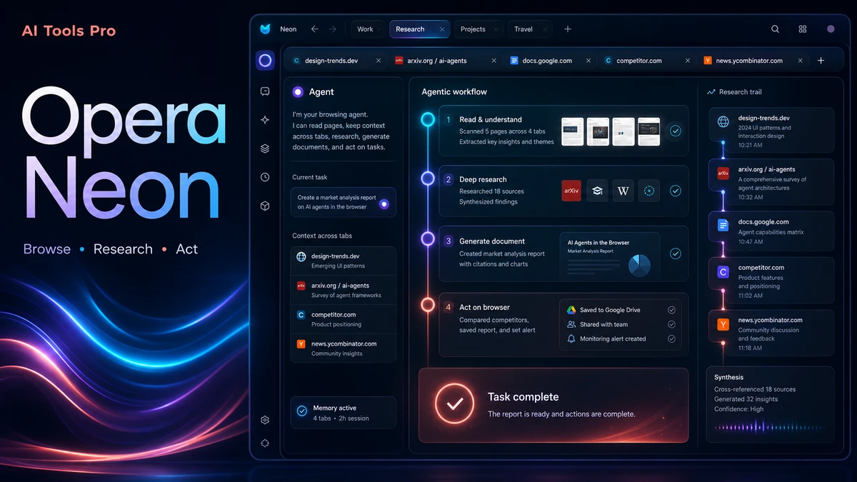857x482 pixels.
Task: Open the AI Agents in the Browser report preview
Action: (x=610, y=257)
